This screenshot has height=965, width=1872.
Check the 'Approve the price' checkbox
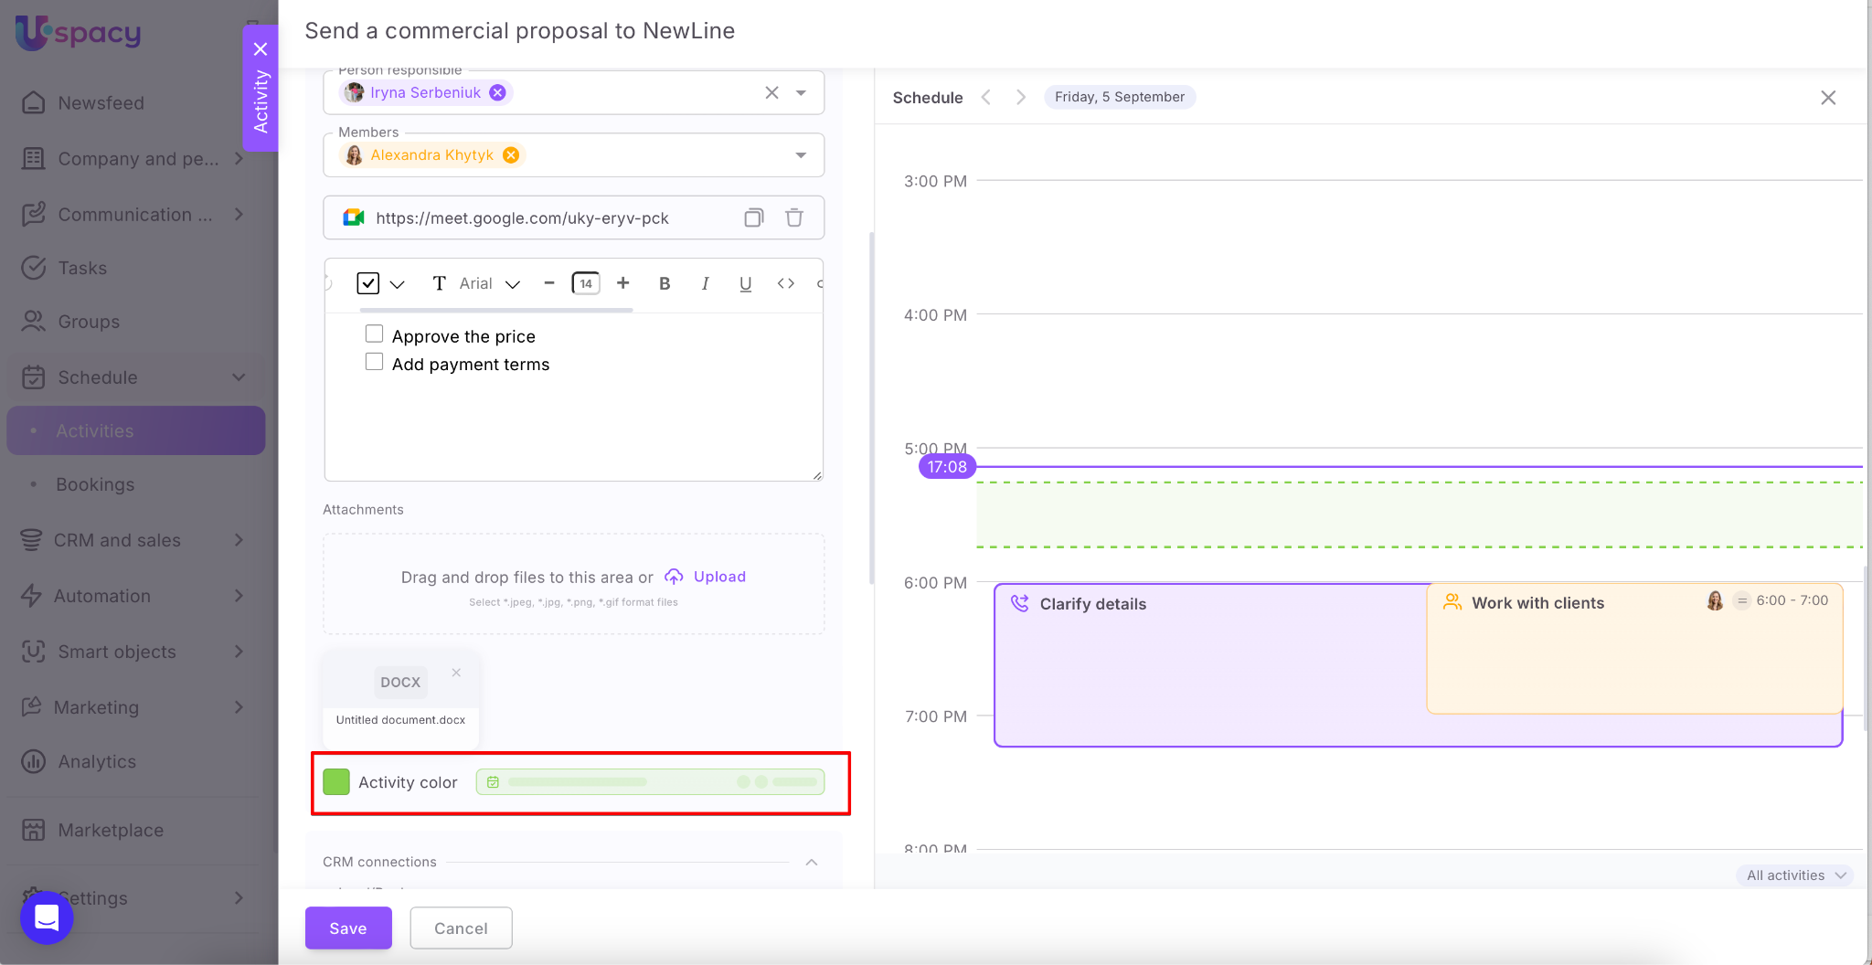[x=374, y=334]
